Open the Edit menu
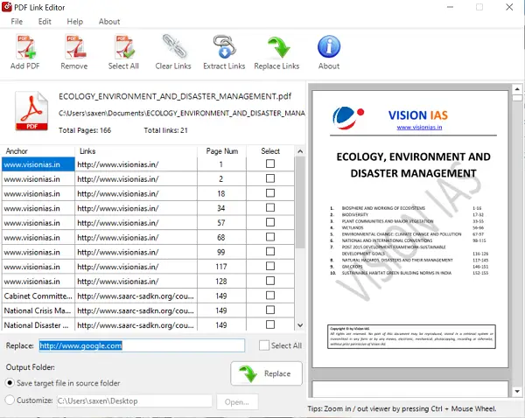The height and width of the screenshot is (418, 525). click(45, 22)
